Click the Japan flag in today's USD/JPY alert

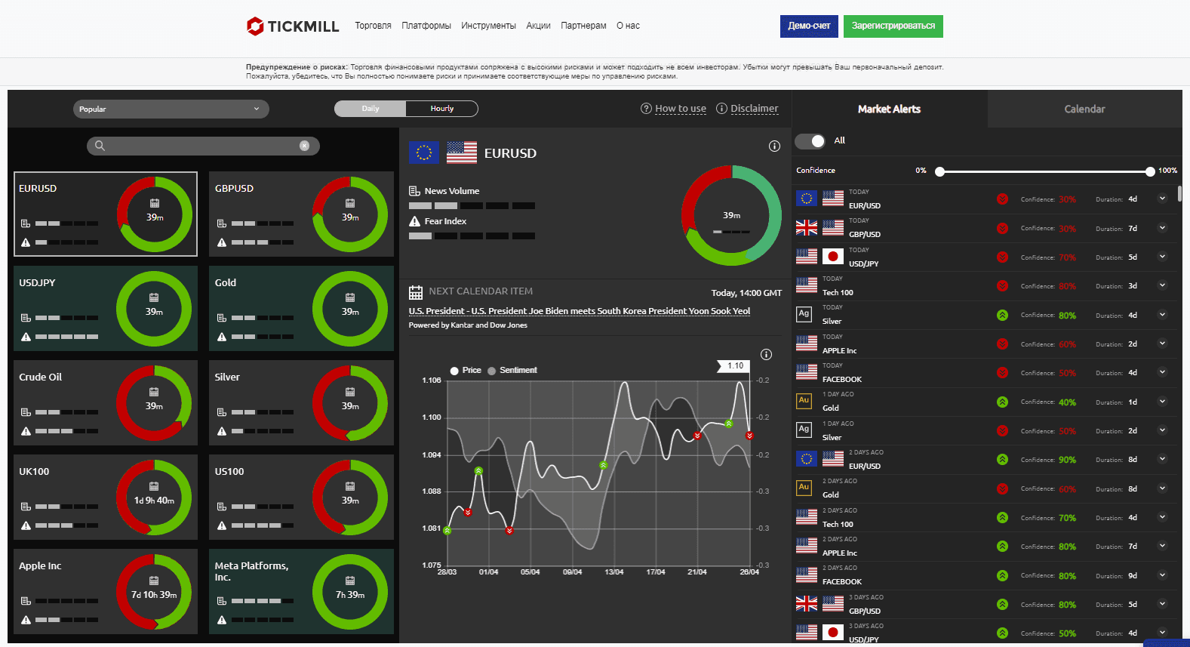click(x=833, y=257)
